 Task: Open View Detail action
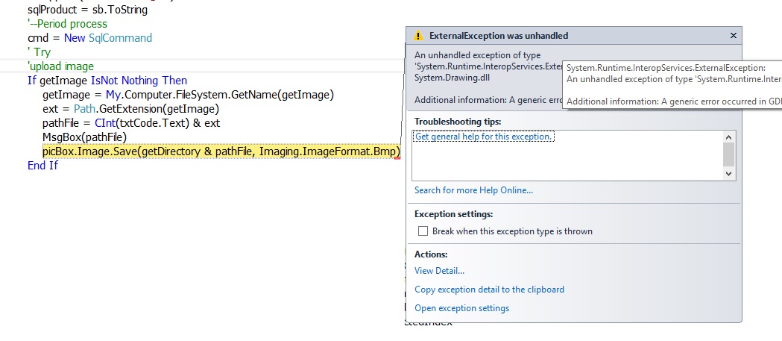(439, 271)
